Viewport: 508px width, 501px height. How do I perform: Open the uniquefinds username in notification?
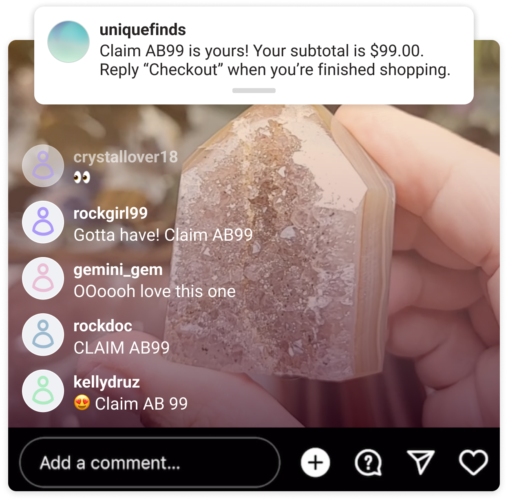[x=143, y=30]
